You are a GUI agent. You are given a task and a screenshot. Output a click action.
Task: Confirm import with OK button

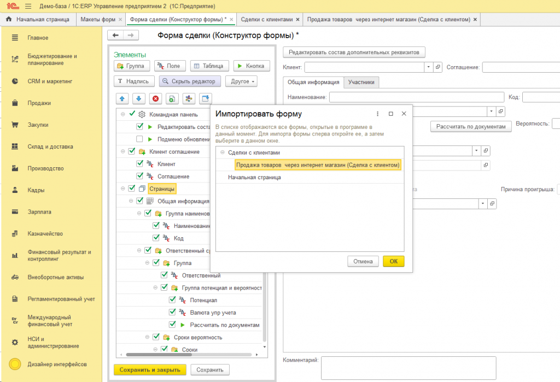coord(394,261)
